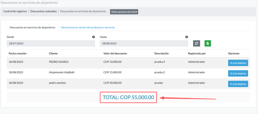Open reservation for Alojamiento Hhdjlkdñ row
The width and height of the screenshot is (258, 114).
pos(238,73)
